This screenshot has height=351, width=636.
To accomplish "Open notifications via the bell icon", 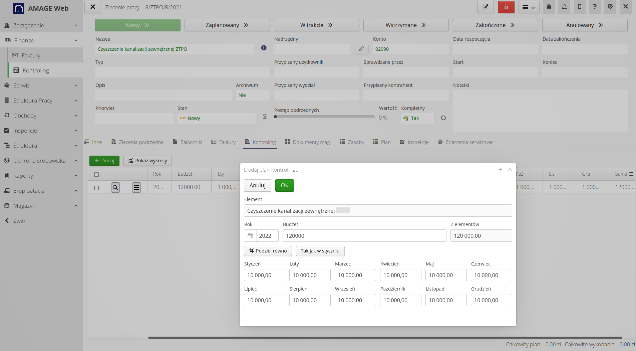I will [x=564, y=7].
